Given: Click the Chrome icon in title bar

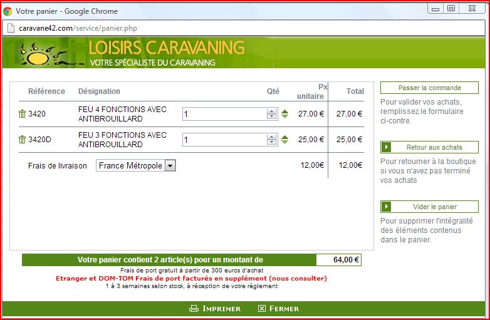Looking at the screenshot, I should point(8,11).
